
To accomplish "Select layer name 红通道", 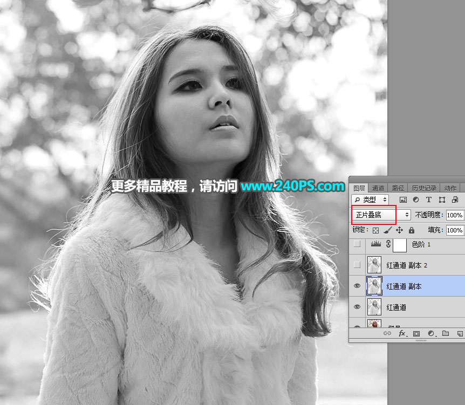I will [x=396, y=307].
